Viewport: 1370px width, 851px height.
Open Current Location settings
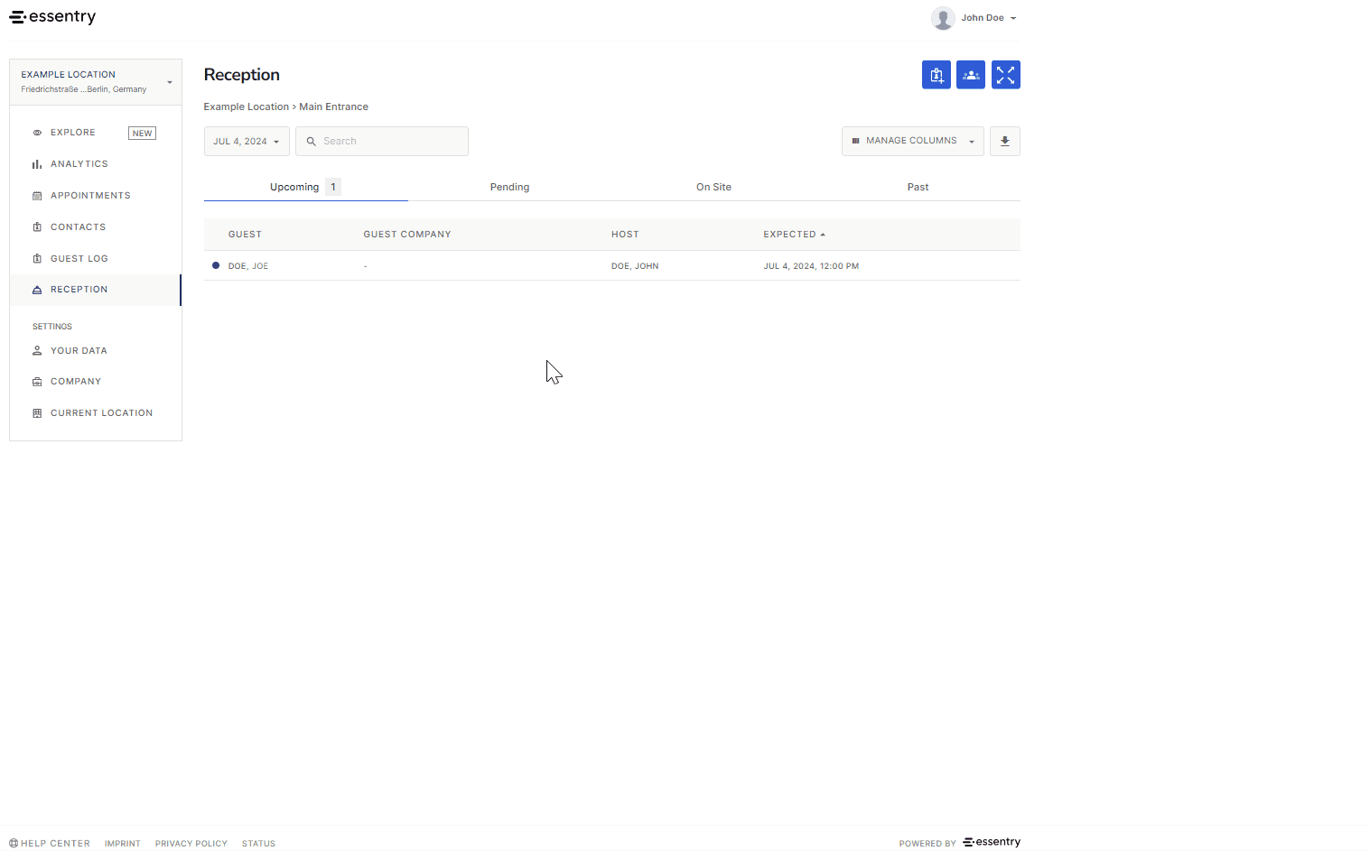click(101, 413)
